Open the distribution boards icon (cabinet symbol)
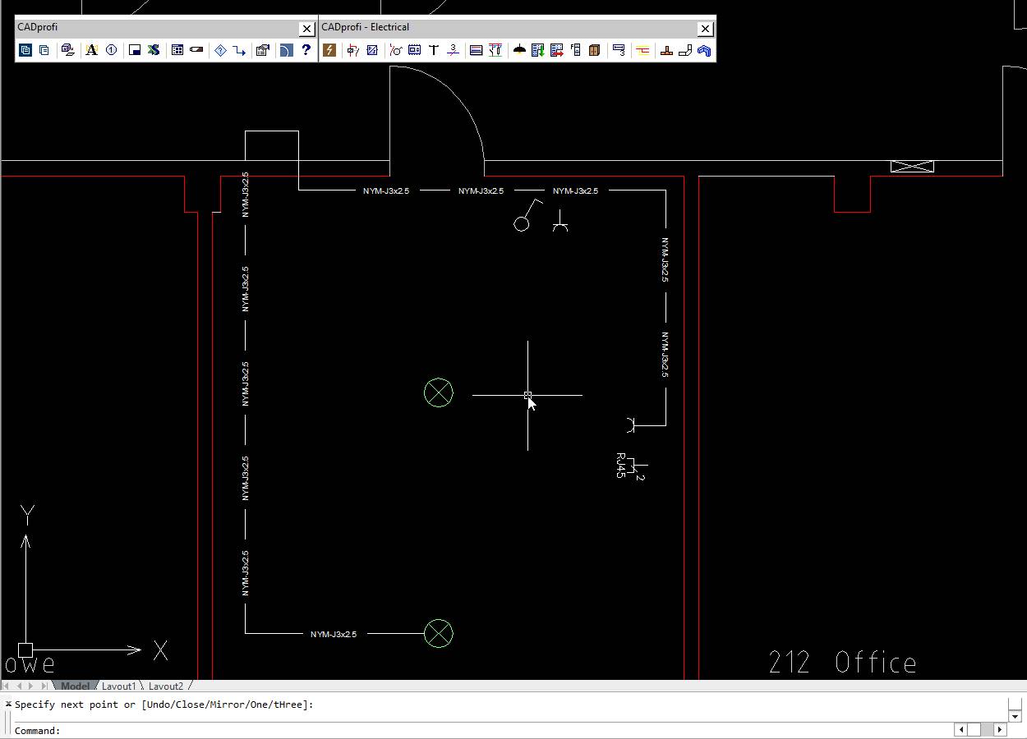 tap(594, 50)
